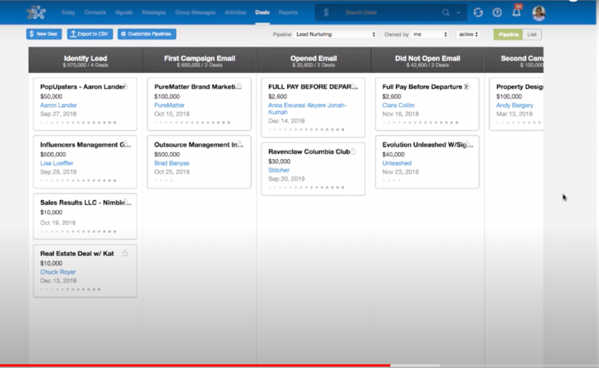Click stage progress dots on Ravenclaw Columbia Club
This screenshot has width=599, height=368.
pyautogui.click(x=307, y=187)
